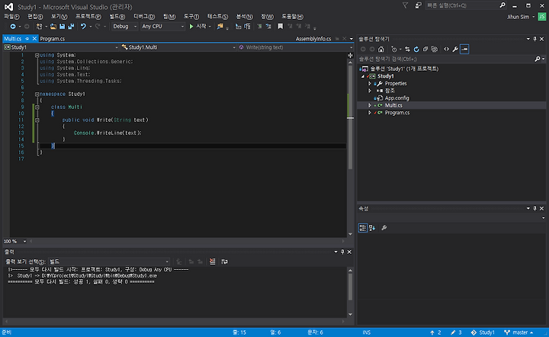549x337 pixels.
Task: Open the File (파일) menu
Action: point(11,17)
